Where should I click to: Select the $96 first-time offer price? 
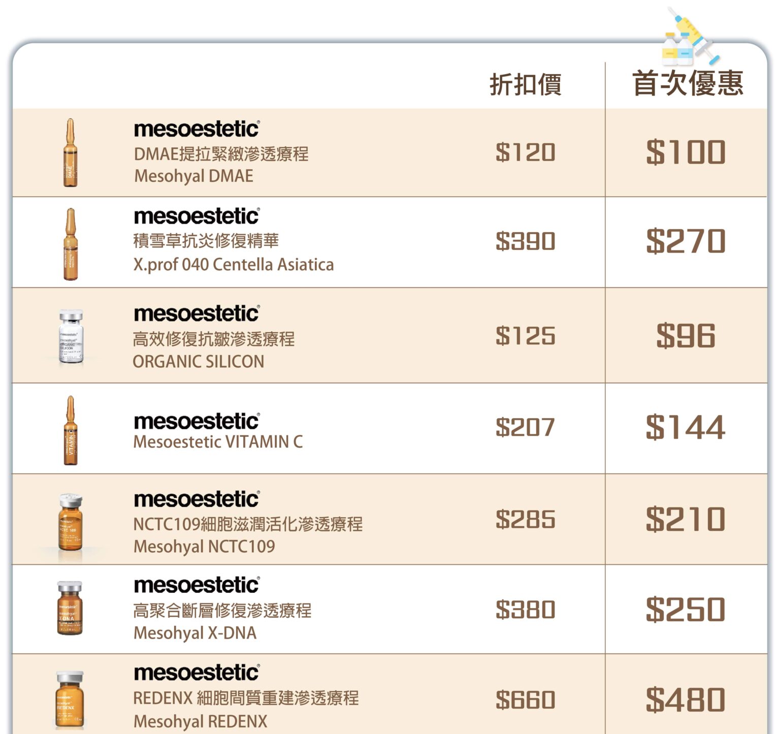coord(686,336)
